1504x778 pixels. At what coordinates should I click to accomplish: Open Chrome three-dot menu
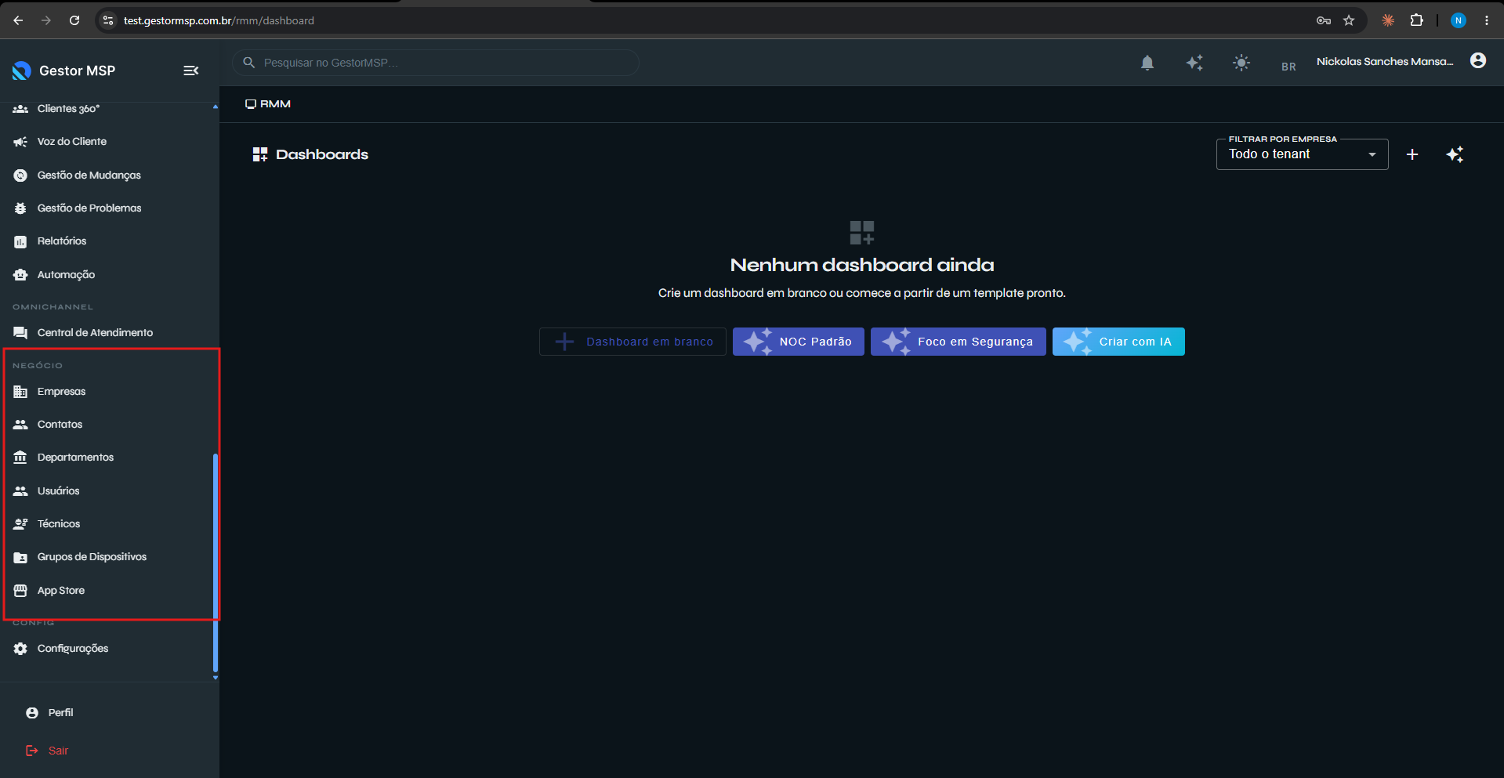click(x=1487, y=20)
